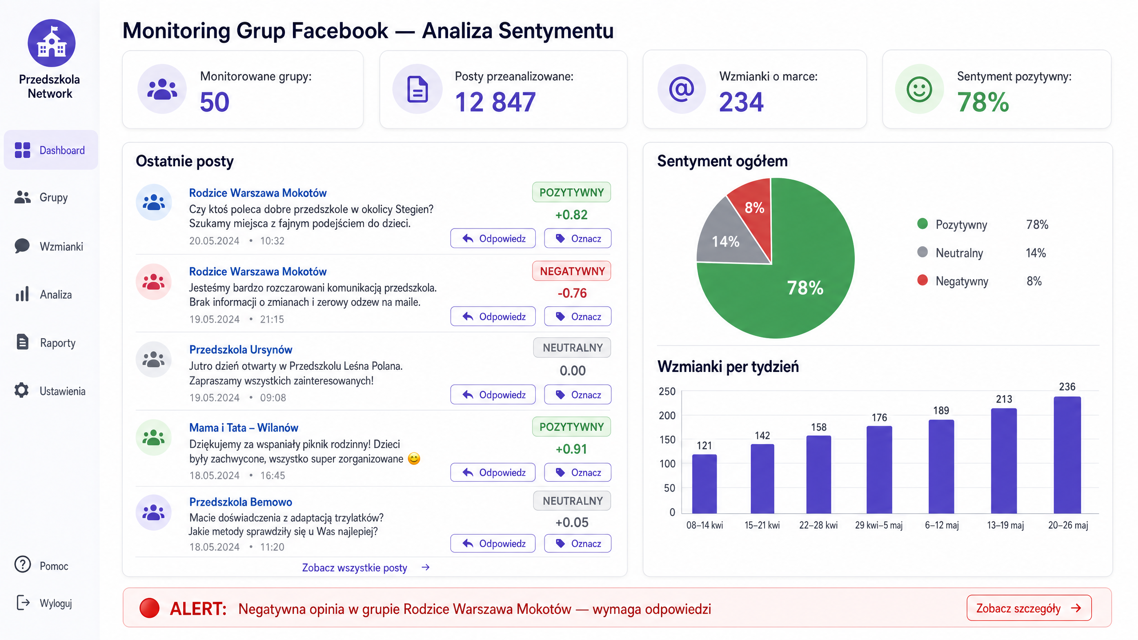Viewport: 1138px width, 640px height.
Task: Open the Przedszkola Bemowo group link
Action: click(x=240, y=502)
